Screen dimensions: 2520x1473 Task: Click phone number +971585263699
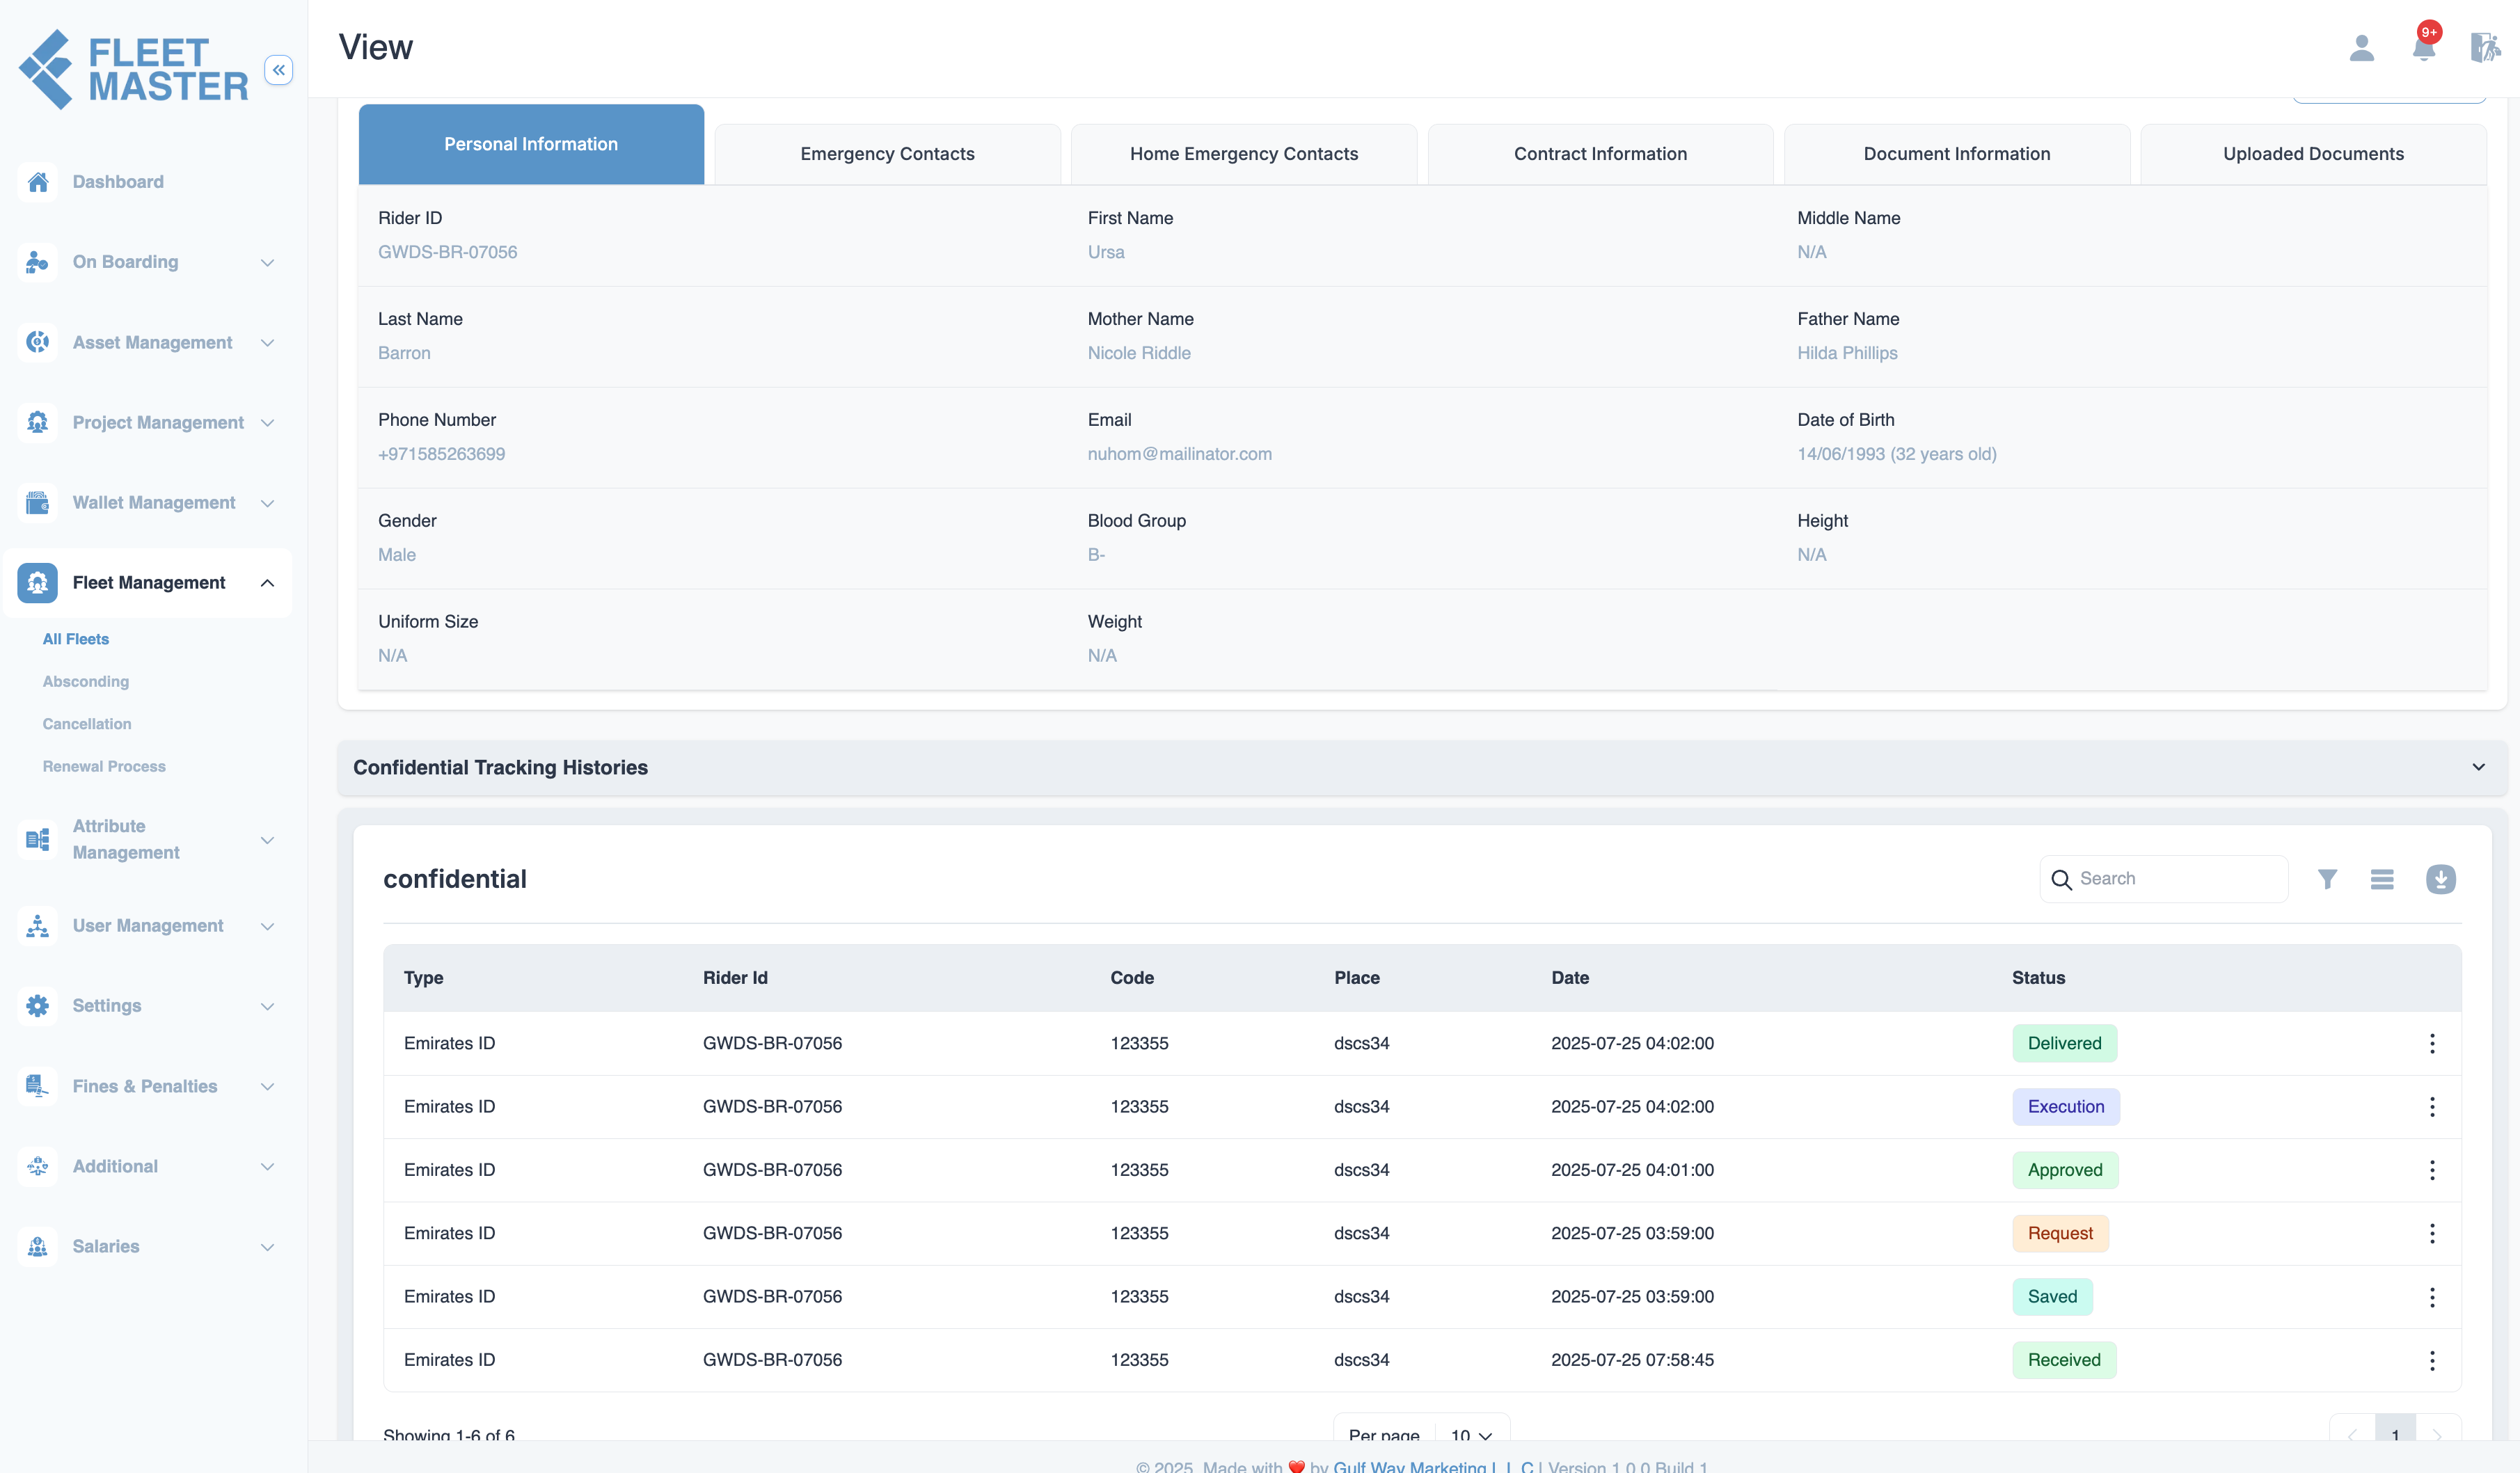pyautogui.click(x=441, y=454)
